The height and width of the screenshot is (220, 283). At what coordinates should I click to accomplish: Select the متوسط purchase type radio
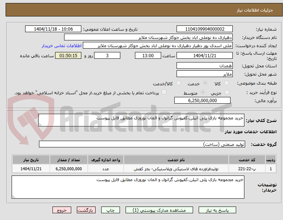203,92
